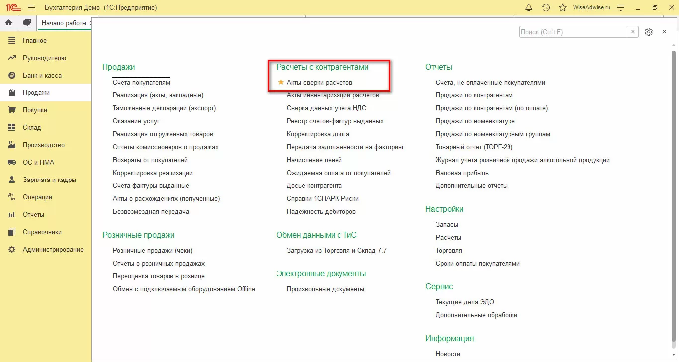The image size is (679, 362).
Task: Open Начисление пеней
Action: (314, 160)
